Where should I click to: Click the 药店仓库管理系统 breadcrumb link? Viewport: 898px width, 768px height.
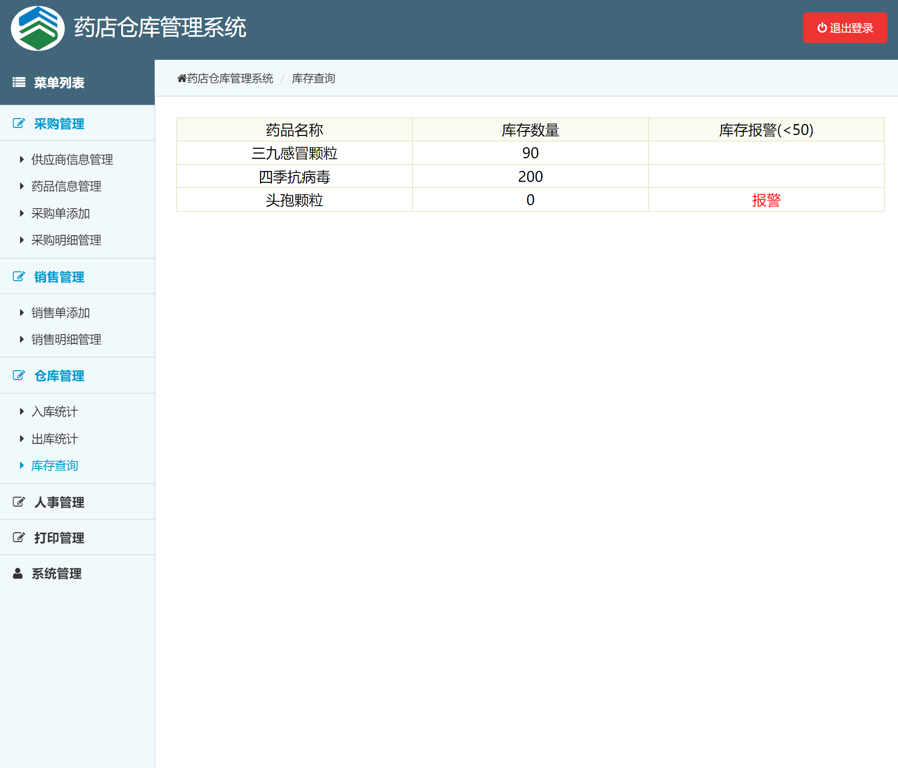[x=230, y=79]
